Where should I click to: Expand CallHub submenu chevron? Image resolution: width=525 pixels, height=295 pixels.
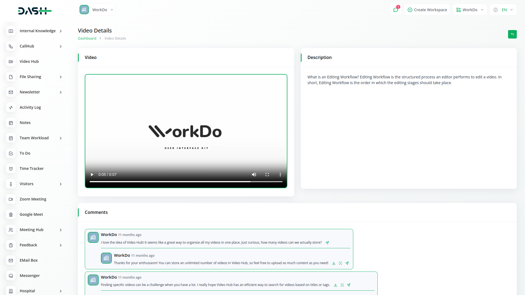(x=61, y=46)
